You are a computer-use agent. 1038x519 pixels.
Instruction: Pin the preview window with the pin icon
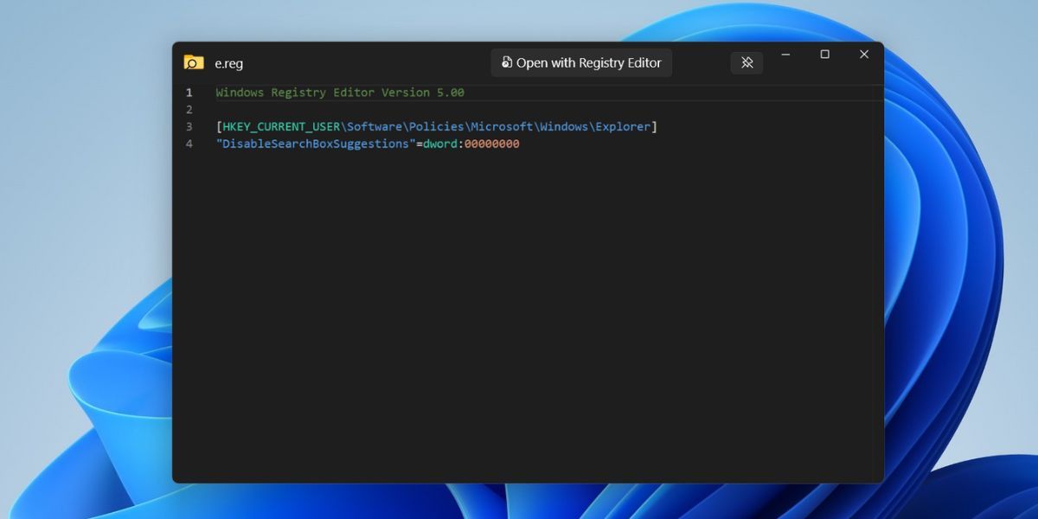click(746, 62)
